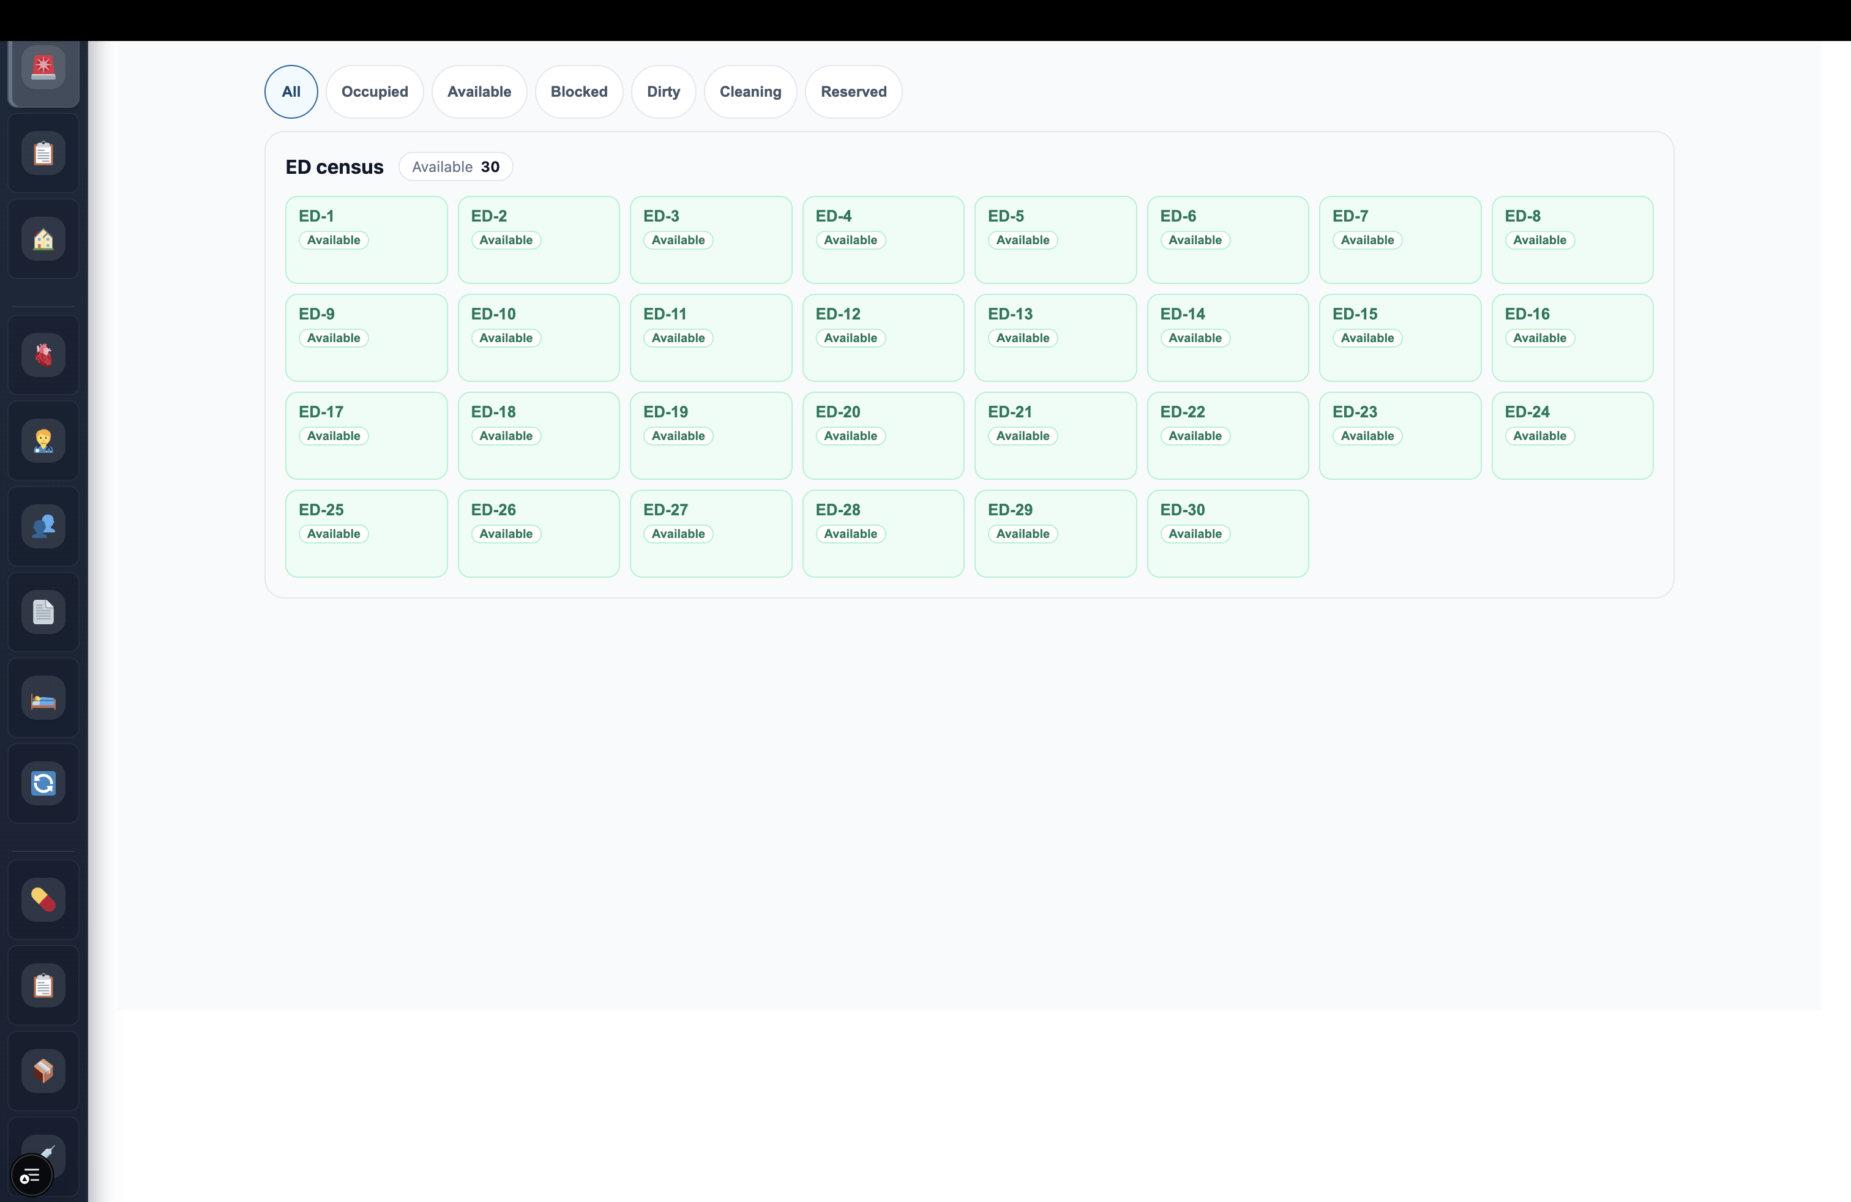Open the bed management sidebar icon

pos(43,698)
